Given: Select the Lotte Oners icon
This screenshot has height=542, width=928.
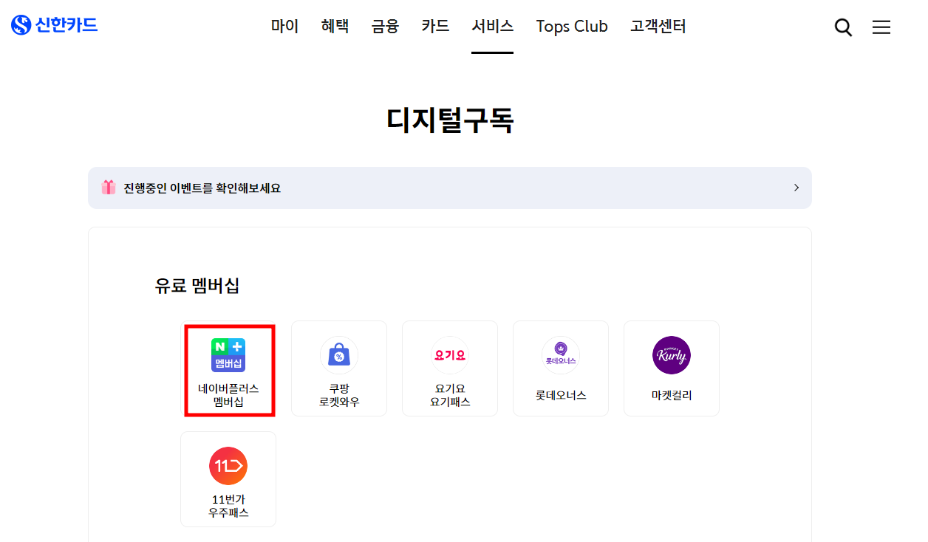Looking at the screenshot, I should pyautogui.click(x=561, y=355).
